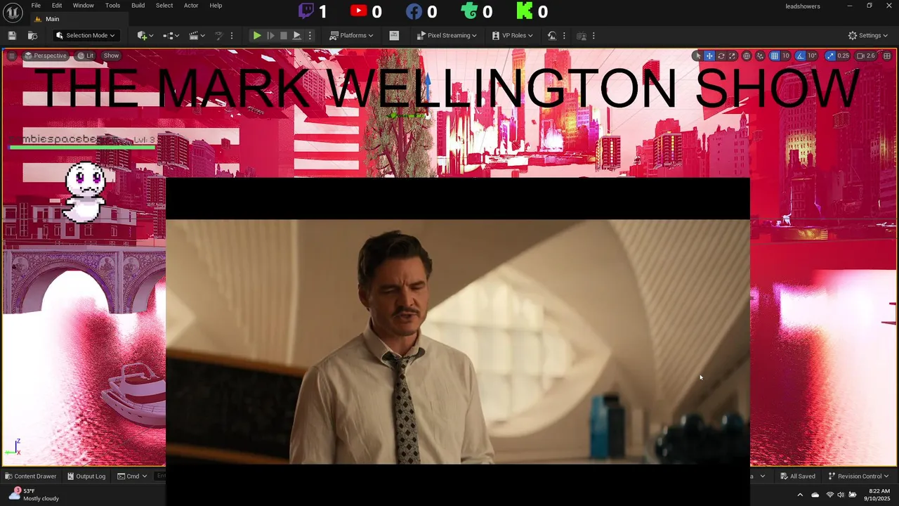
Task: Open the viewport options hamburger menu
Action: click(x=11, y=56)
